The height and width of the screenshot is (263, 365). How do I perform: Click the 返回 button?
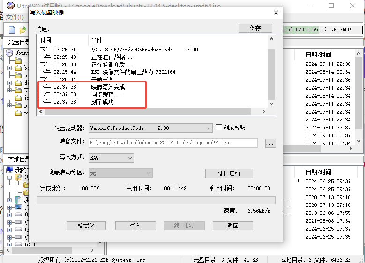pos(233,226)
